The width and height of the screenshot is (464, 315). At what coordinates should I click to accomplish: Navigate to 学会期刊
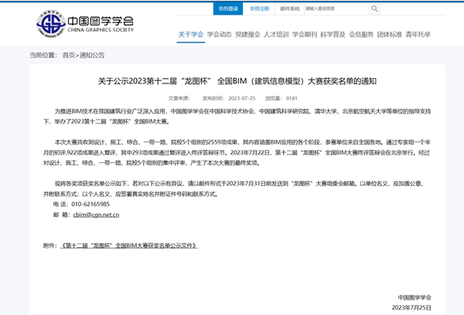click(304, 35)
